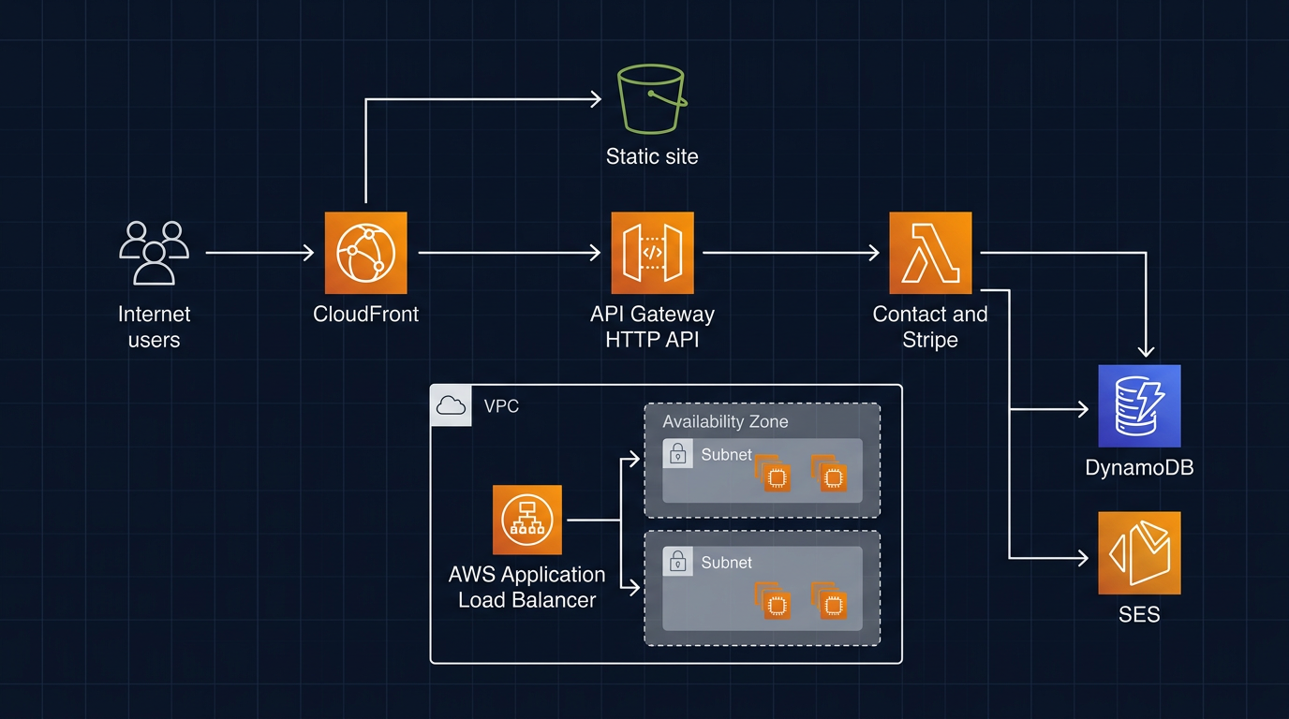Click the AWS Application Load Balancer icon
Screen dimensions: 1289x719
pyautogui.click(x=526, y=519)
